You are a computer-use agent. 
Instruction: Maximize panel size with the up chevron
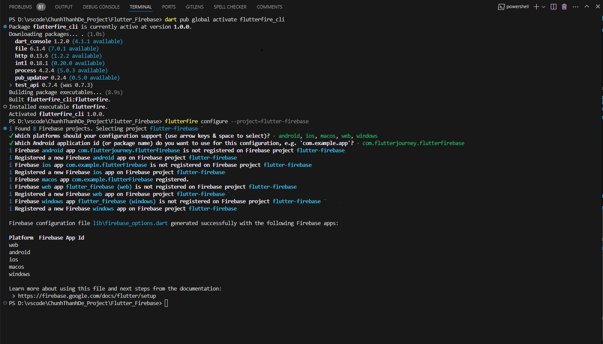pyautogui.click(x=586, y=7)
